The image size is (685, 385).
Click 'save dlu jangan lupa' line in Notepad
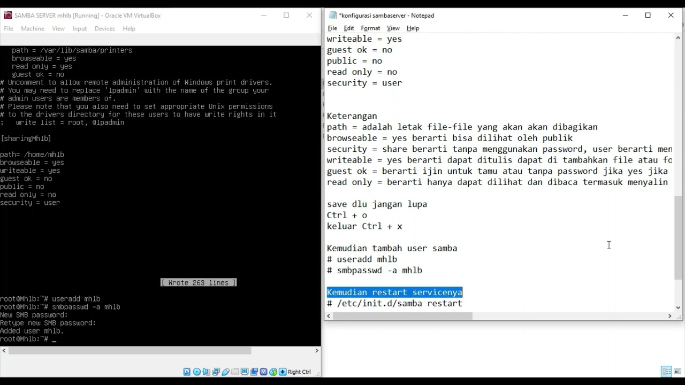click(377, 204)
